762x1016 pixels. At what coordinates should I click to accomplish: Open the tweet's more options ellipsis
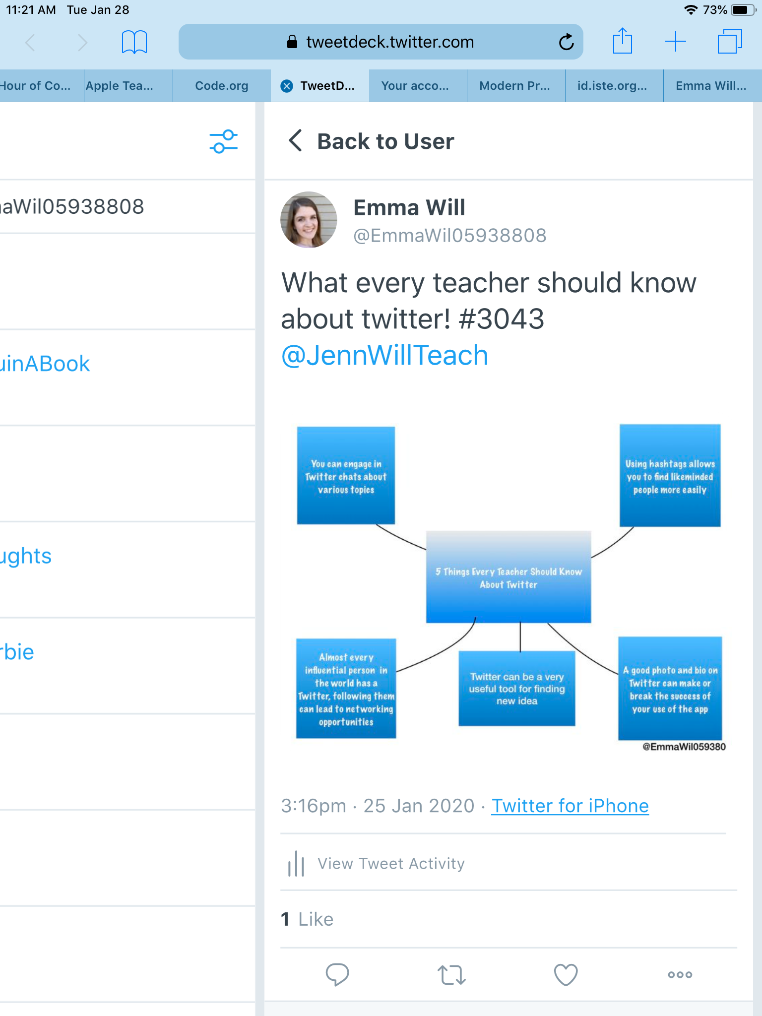point(680,974)
